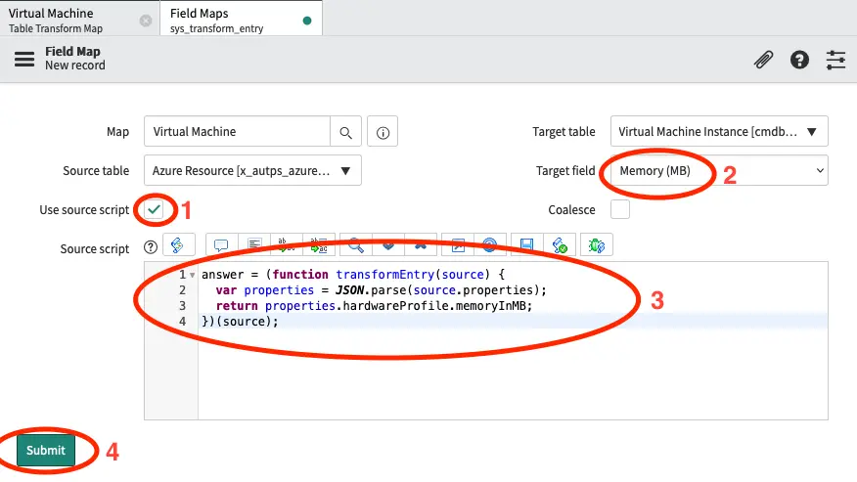Click the Map field lookup magnifier icon
This screenshot has width=857, height=482.
tap(345, 132)
